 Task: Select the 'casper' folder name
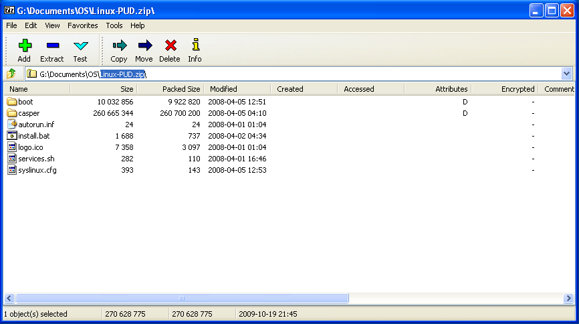click(29, 113)
